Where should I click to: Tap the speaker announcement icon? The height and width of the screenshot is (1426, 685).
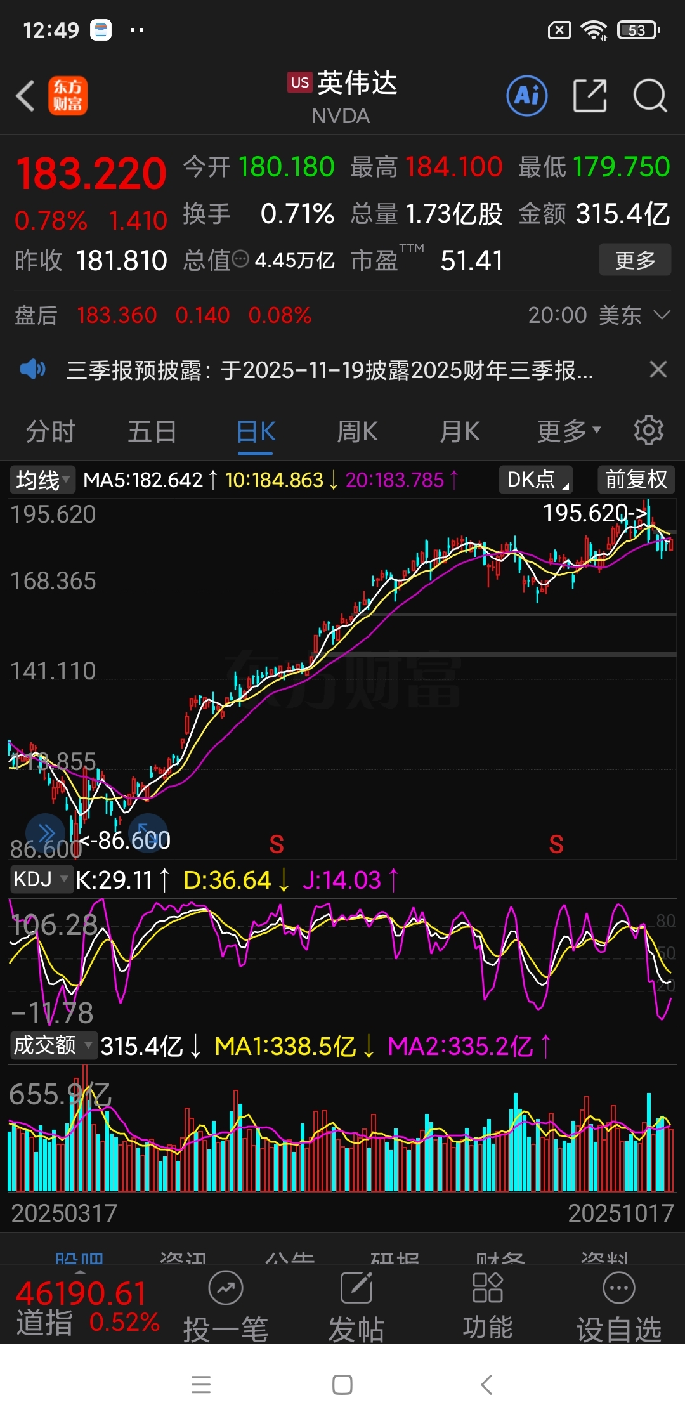[x=32, y=369]
